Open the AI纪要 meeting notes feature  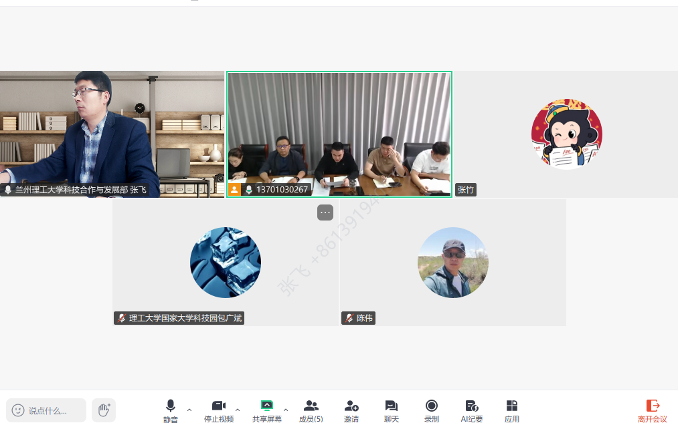click(x=471, y=410)
